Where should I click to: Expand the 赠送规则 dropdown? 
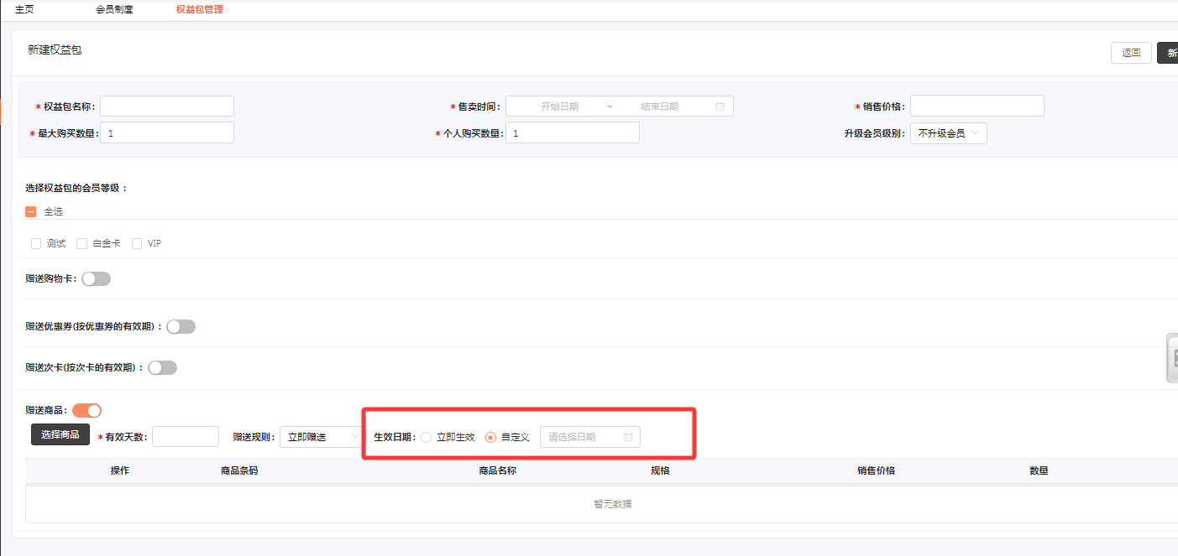tap(321, 437)
